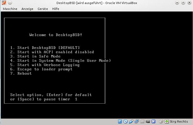Image resolution: width=193 pixels, height=125 pixels.
Task: Close the DesktopBSD VirtualBox window
Action: tap(190, 3)
